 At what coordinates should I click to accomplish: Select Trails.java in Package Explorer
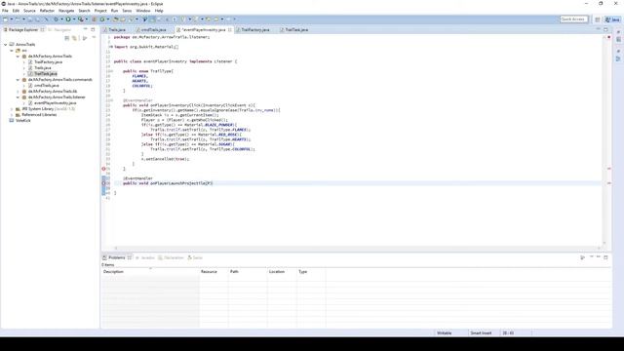point(42,68)
